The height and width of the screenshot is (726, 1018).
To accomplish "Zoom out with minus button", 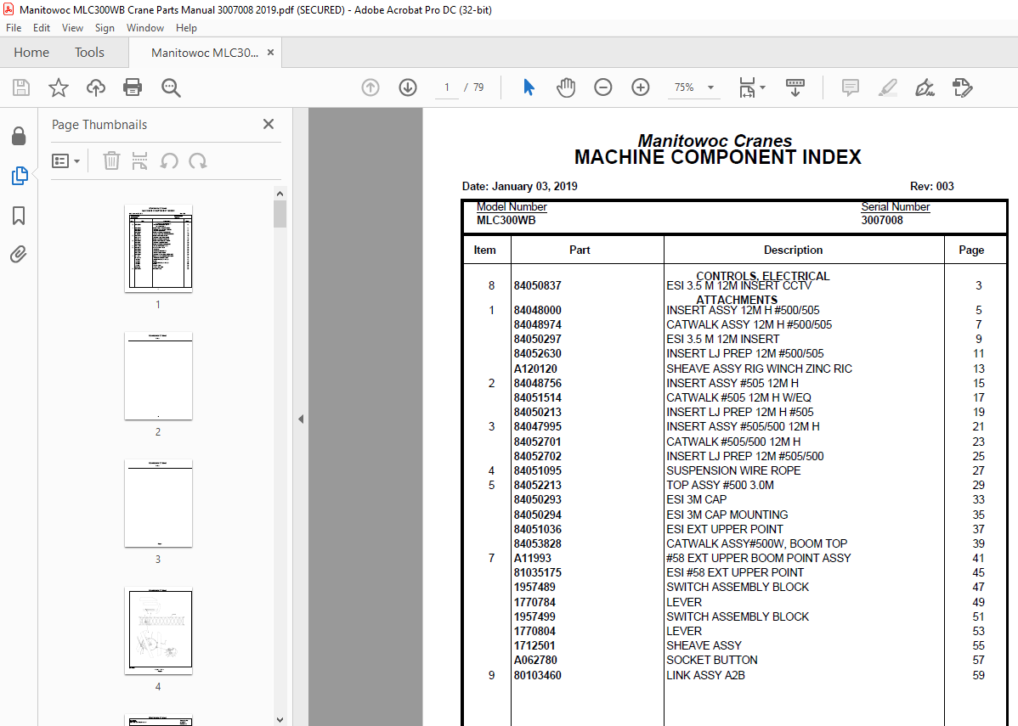I will pos(603,87).
